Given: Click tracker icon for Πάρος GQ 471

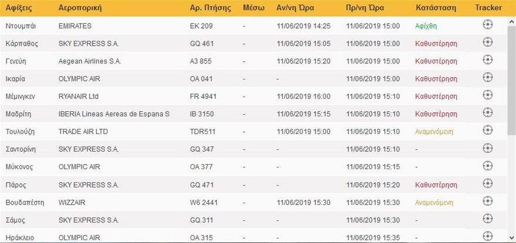Looking at the screenshot, I should (488, 183).
